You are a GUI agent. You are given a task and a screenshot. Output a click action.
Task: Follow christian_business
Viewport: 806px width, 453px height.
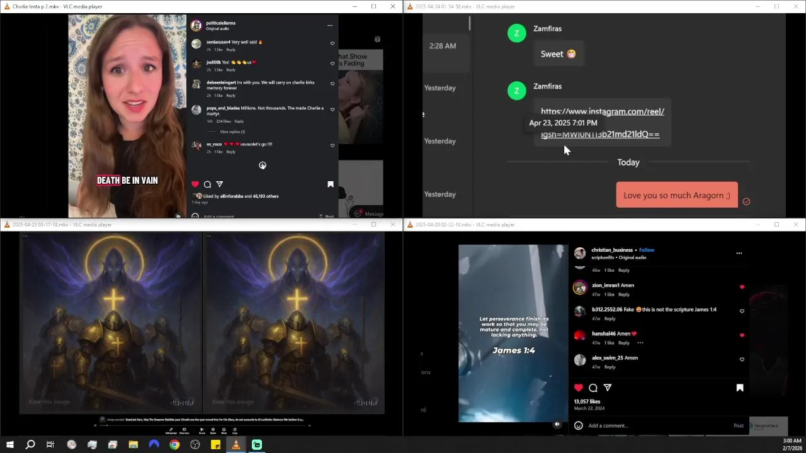(647, 250)
